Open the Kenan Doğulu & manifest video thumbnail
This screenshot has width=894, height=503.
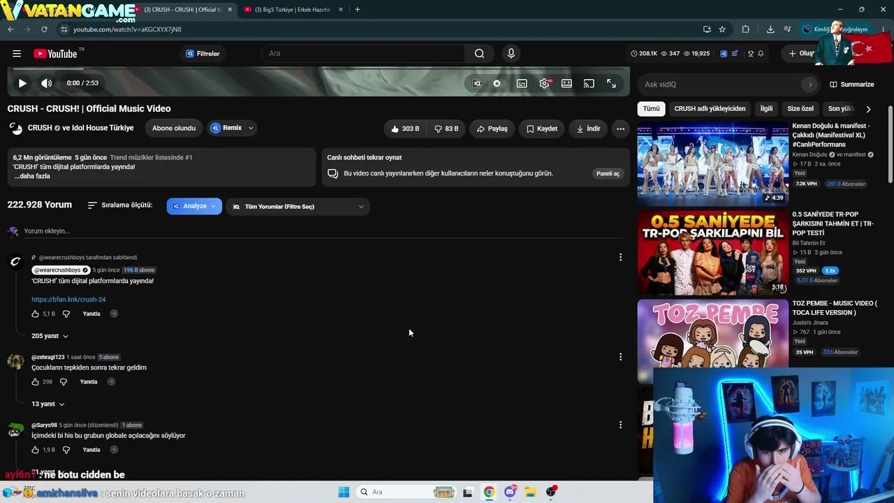point(713,163)
